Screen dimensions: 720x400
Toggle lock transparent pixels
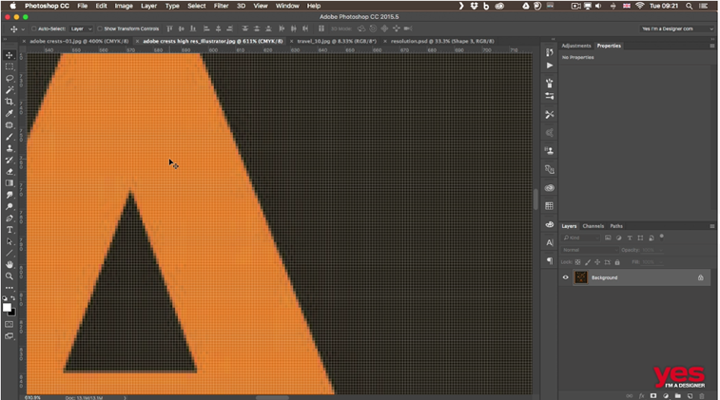tap(577, 262)
